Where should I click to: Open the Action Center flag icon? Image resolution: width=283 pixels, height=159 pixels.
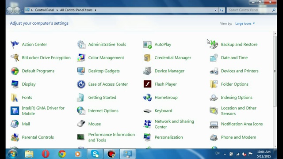(x=15, y=44)
